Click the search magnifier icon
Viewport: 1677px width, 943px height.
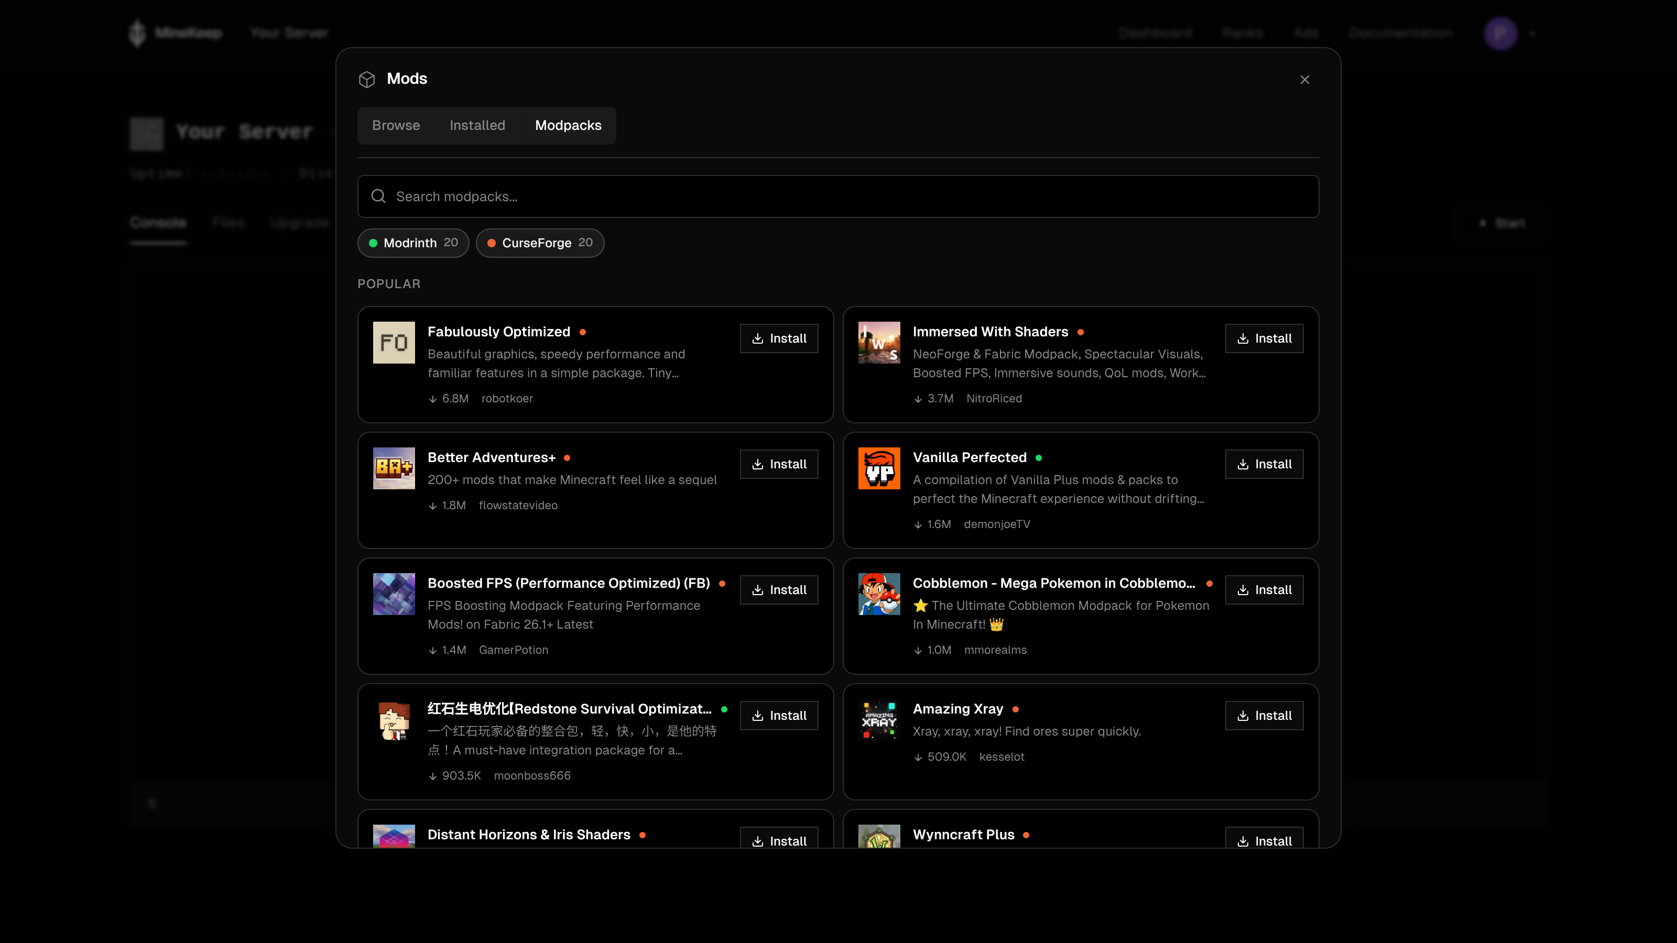click(379, 196)
